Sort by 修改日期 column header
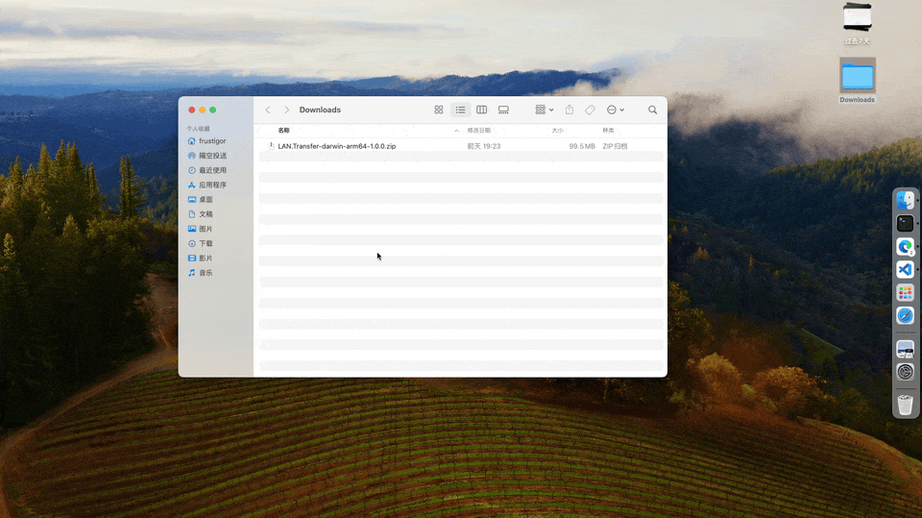922x518 pixels. 478,131
